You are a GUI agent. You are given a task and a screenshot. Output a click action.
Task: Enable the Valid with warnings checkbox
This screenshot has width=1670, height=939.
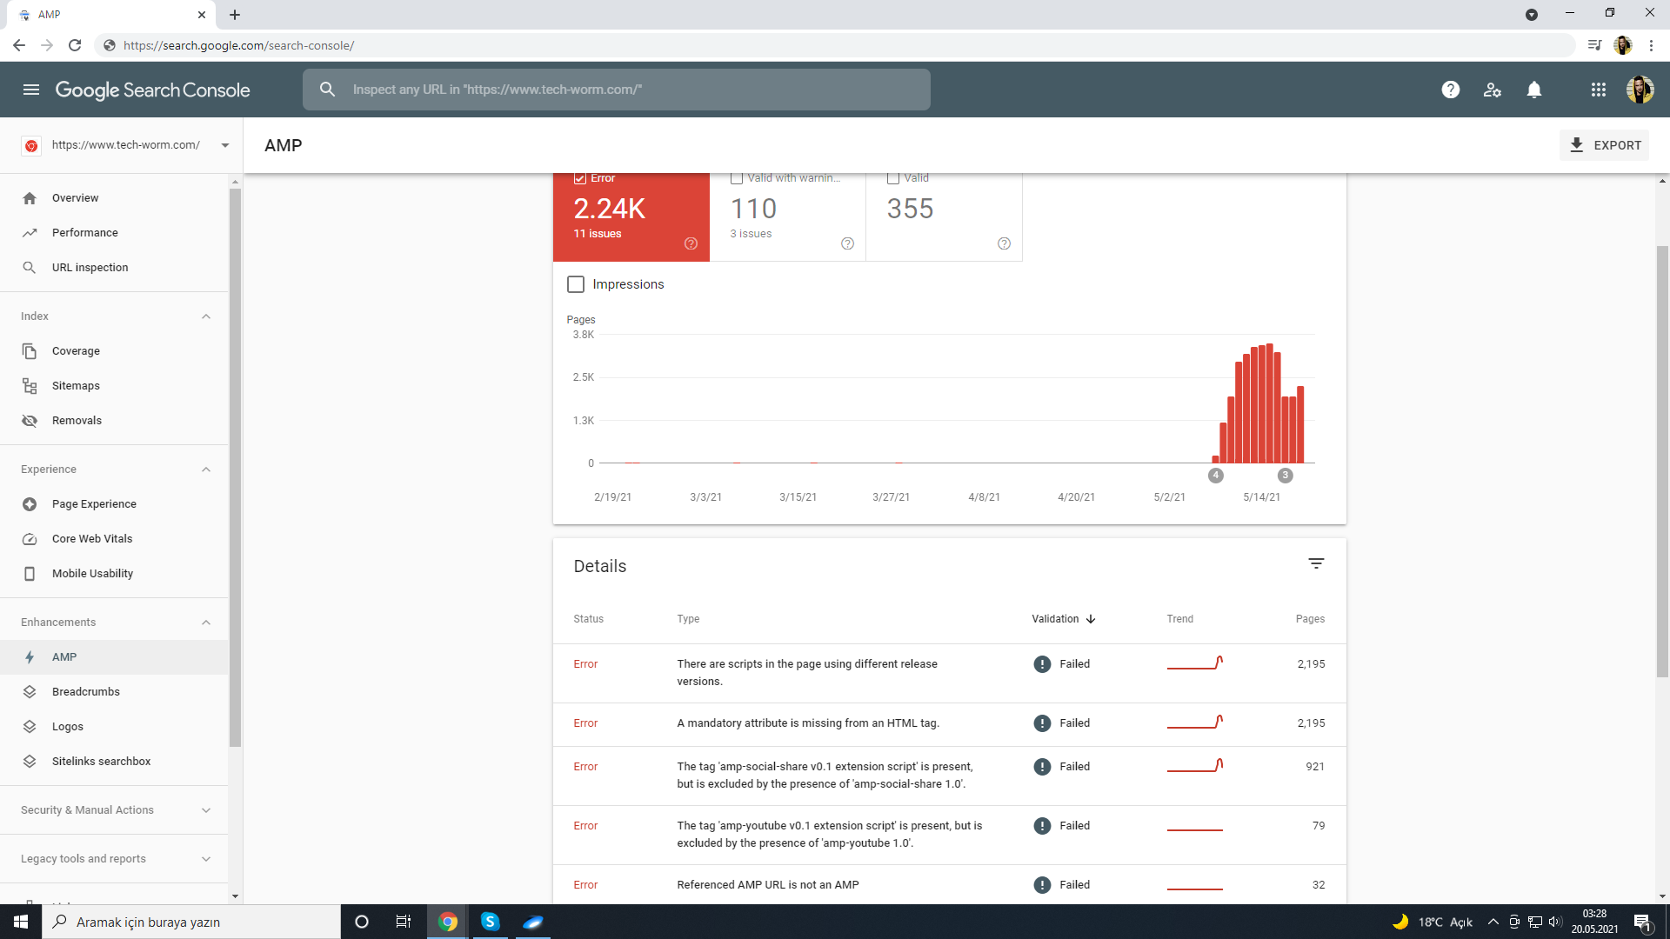click(x=737, y=178)
